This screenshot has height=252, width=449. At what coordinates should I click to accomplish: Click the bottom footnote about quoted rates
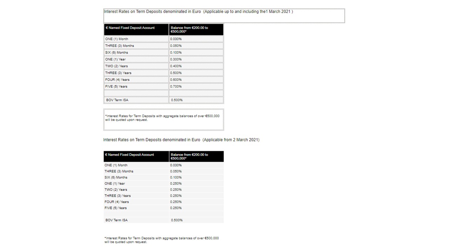162,240
